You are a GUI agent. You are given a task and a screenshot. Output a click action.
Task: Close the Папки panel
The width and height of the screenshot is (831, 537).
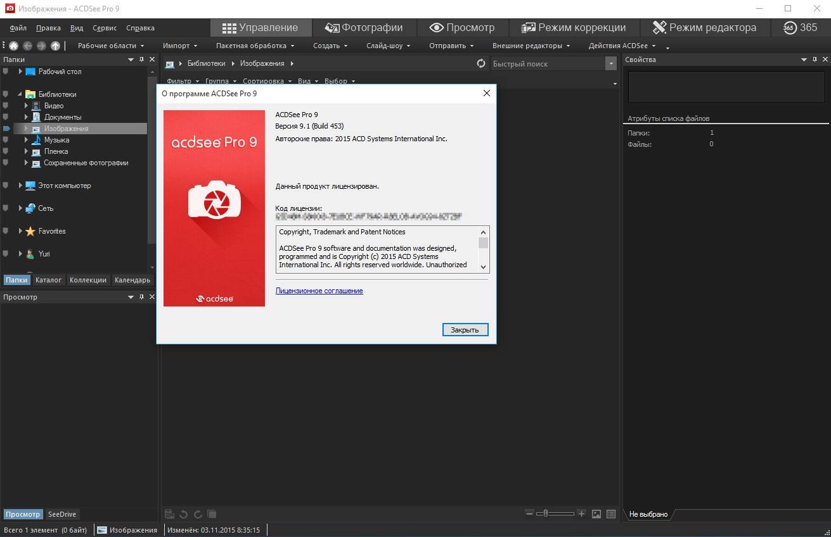151,60
